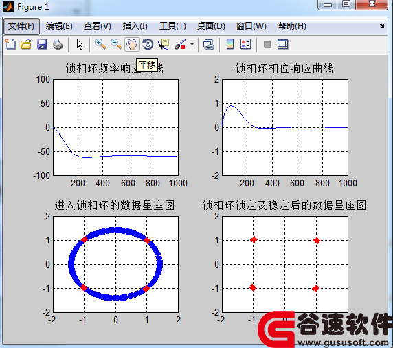
Task: Open the 桌面(D) menu
Action: click(x=211, y=26)
